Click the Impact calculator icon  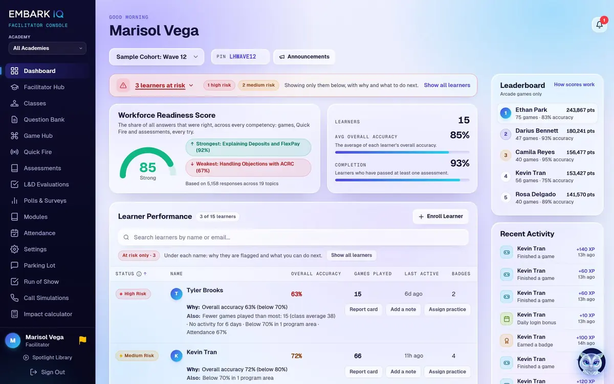pos(14,314)
